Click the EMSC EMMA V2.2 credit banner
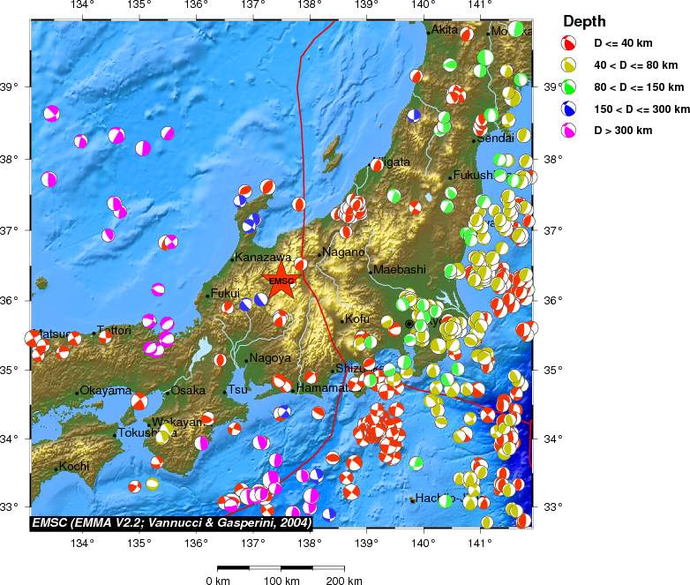This screenshot has height=585, width=690. tap(172, 522)
